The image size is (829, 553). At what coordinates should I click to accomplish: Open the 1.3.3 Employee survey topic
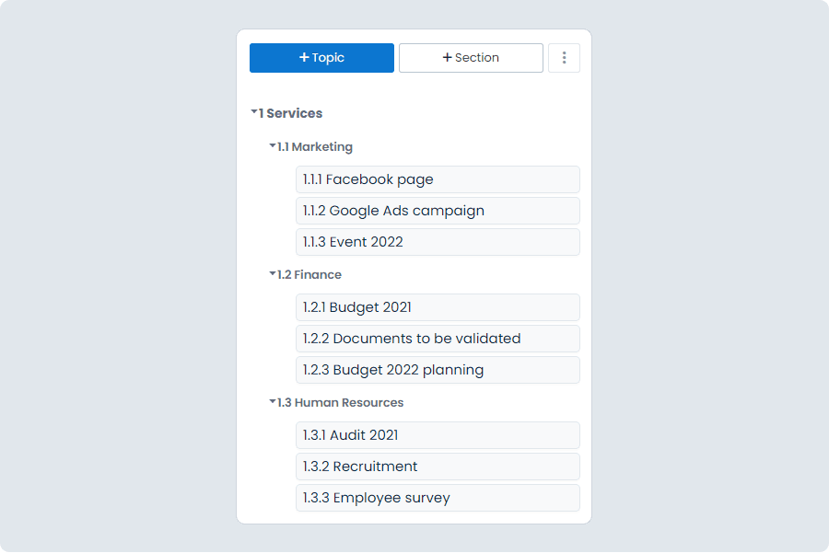click(438, 498)
